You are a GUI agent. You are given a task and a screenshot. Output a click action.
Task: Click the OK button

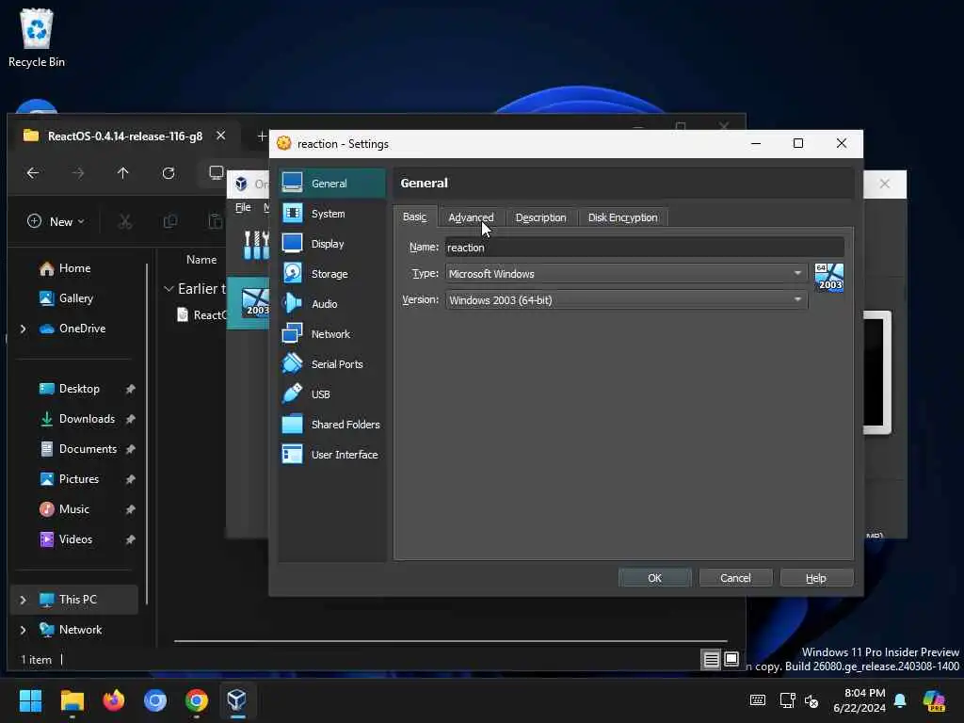655,578
